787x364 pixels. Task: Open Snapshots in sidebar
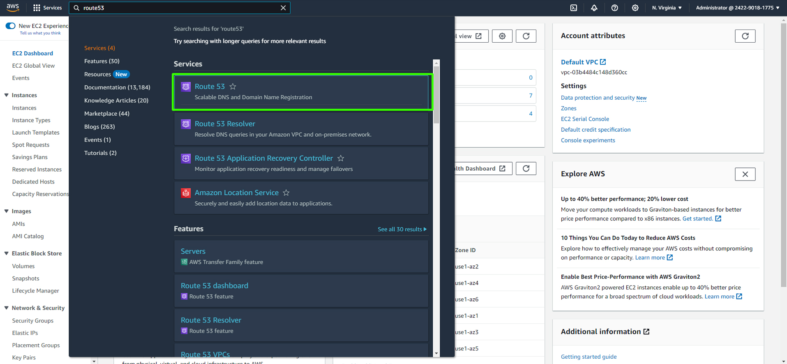[26, 279]
